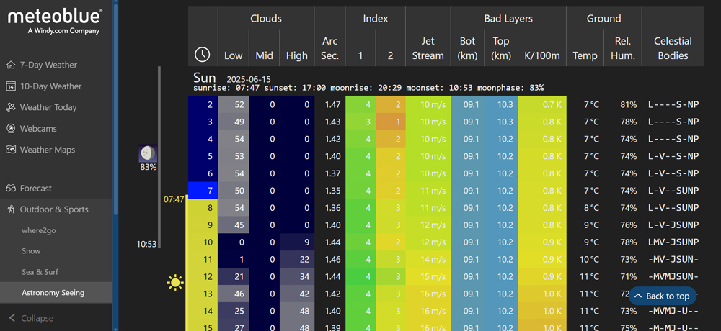Click the Sun 2025-06-15 date heading
721x331 pixels.
click(x=232, y=77)
